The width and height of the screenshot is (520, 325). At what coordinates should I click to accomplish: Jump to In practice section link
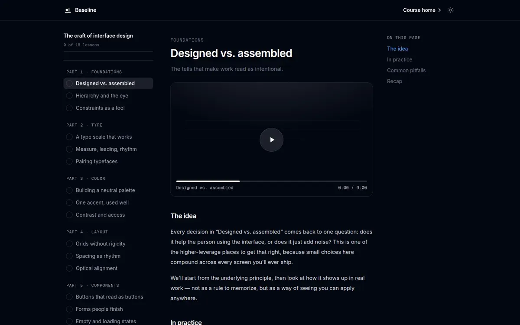click(400, 60)
